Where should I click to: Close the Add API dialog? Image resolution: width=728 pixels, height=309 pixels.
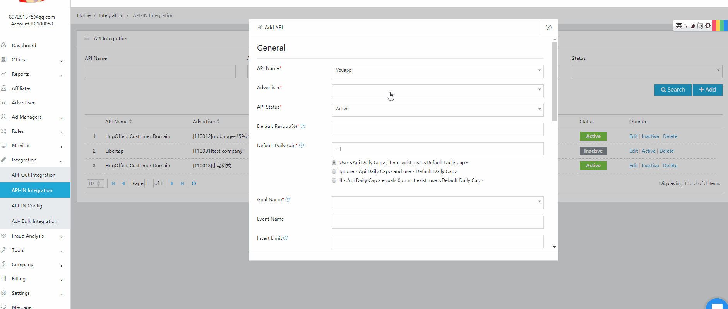pyautogui.click(x=548, y=27)
